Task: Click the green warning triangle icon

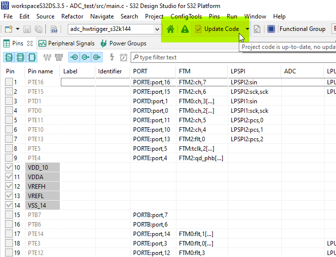Action: 185,29
